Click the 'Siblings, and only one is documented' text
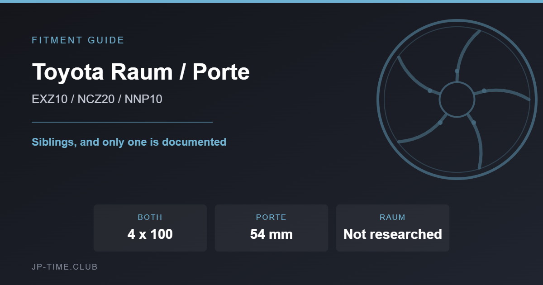The width and height of the screenshot is (543, 285). point(129,142)
